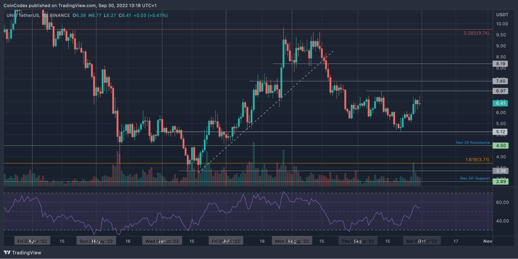Click the 8.19 resistance price tag
The width and height of the screenshot is (518, 259).
point(500,64)
